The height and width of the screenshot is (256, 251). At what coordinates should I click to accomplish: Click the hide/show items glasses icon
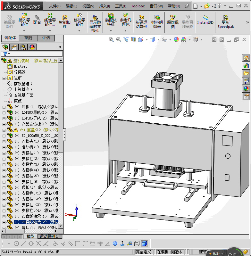(x=164, y=39)
